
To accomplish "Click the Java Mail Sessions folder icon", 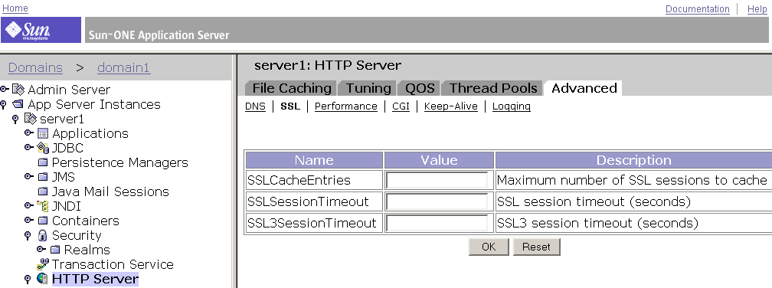I will click(x=43, y=191).
